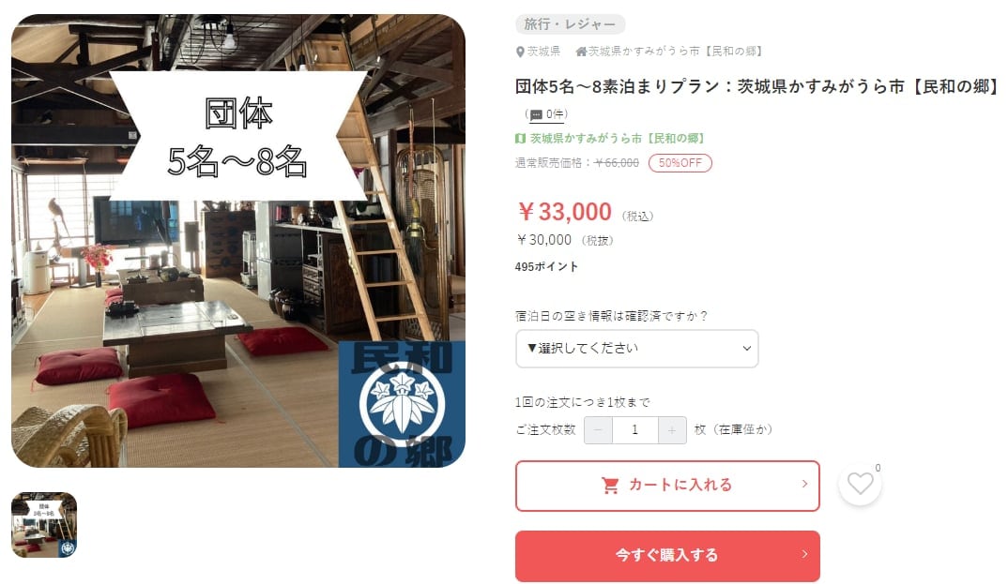The height and width of the screenshot is (584, 1008).
Task: Open the green 茨城県かすみがうら市【民和の郷】 seller link
Action: (x=617, y=138)
